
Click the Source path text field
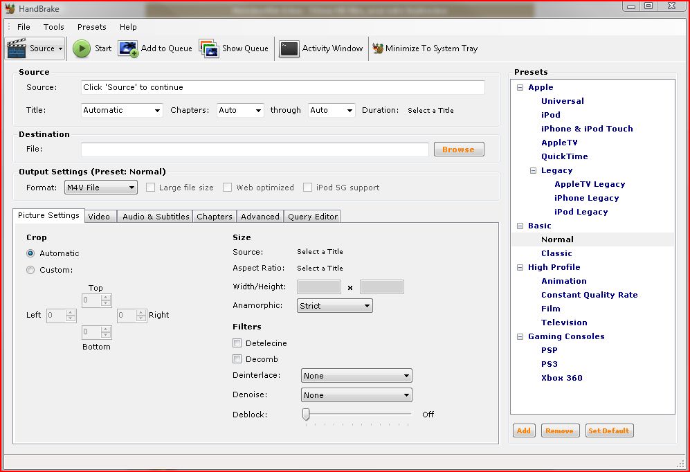point(283,87)
